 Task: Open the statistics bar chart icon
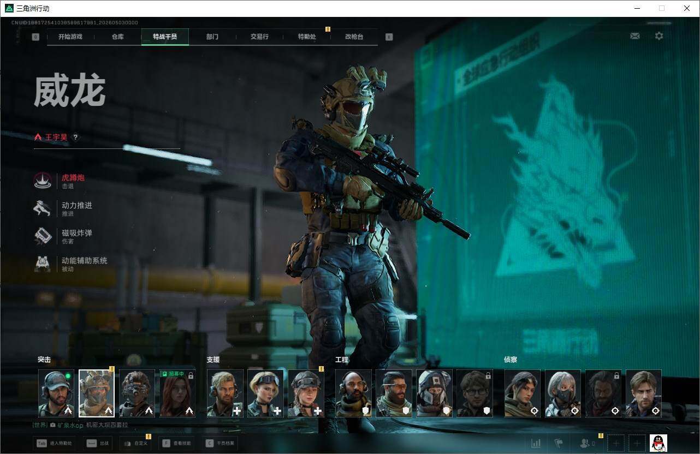[536, 443]
